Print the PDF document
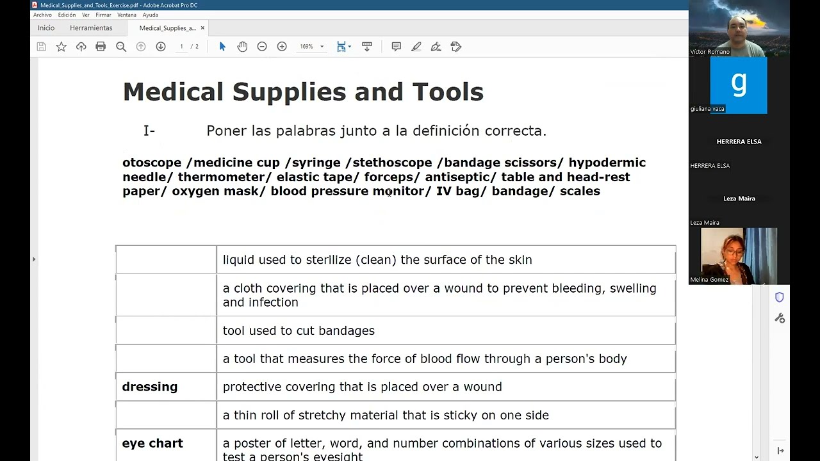 pyautogui.click(x=101, y=47)
